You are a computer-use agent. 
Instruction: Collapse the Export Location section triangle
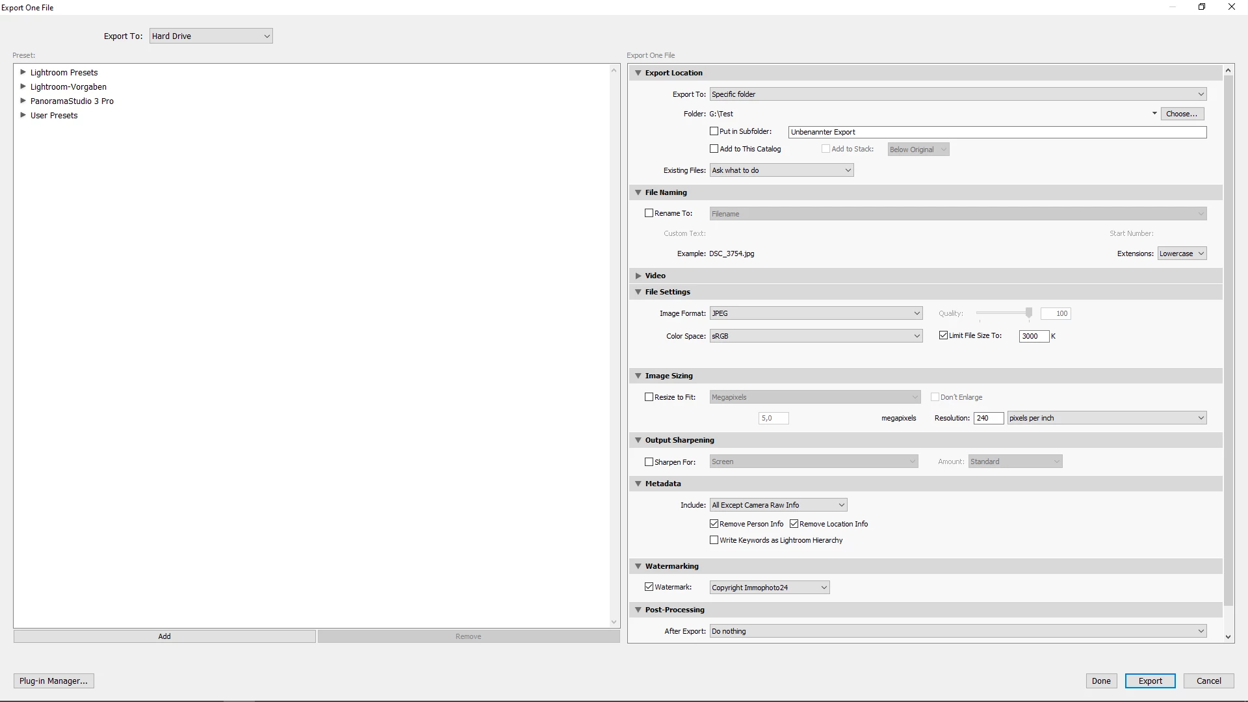point(638,73)
